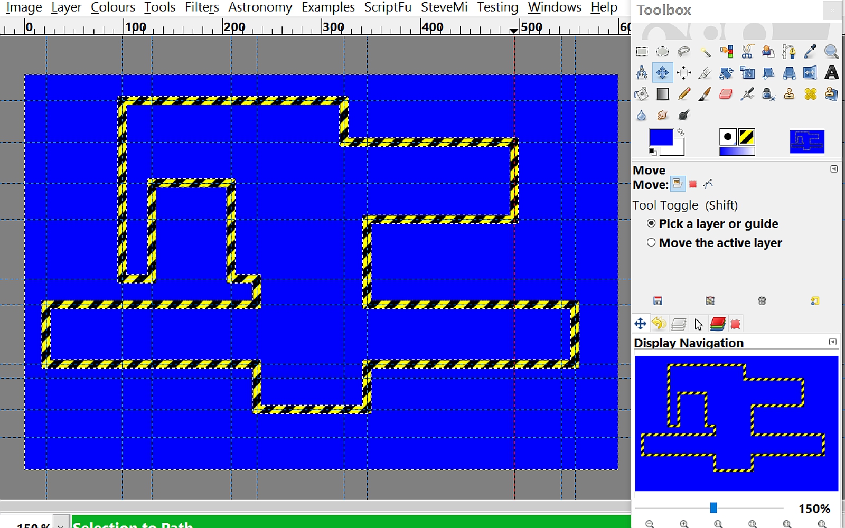Open the ScriptFu menu
This screenshot has width=845, height=528.
click(x=388, y=7)
